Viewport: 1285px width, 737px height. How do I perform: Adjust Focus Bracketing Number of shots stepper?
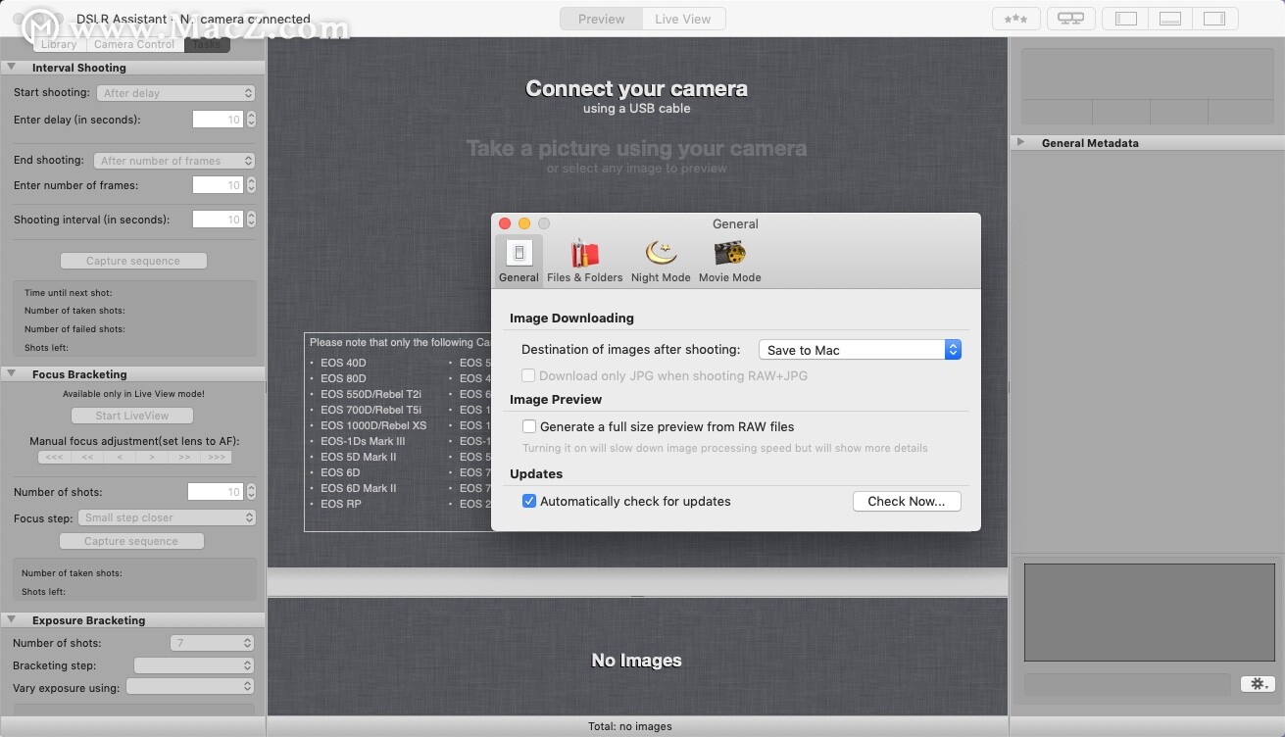point(250,492)
